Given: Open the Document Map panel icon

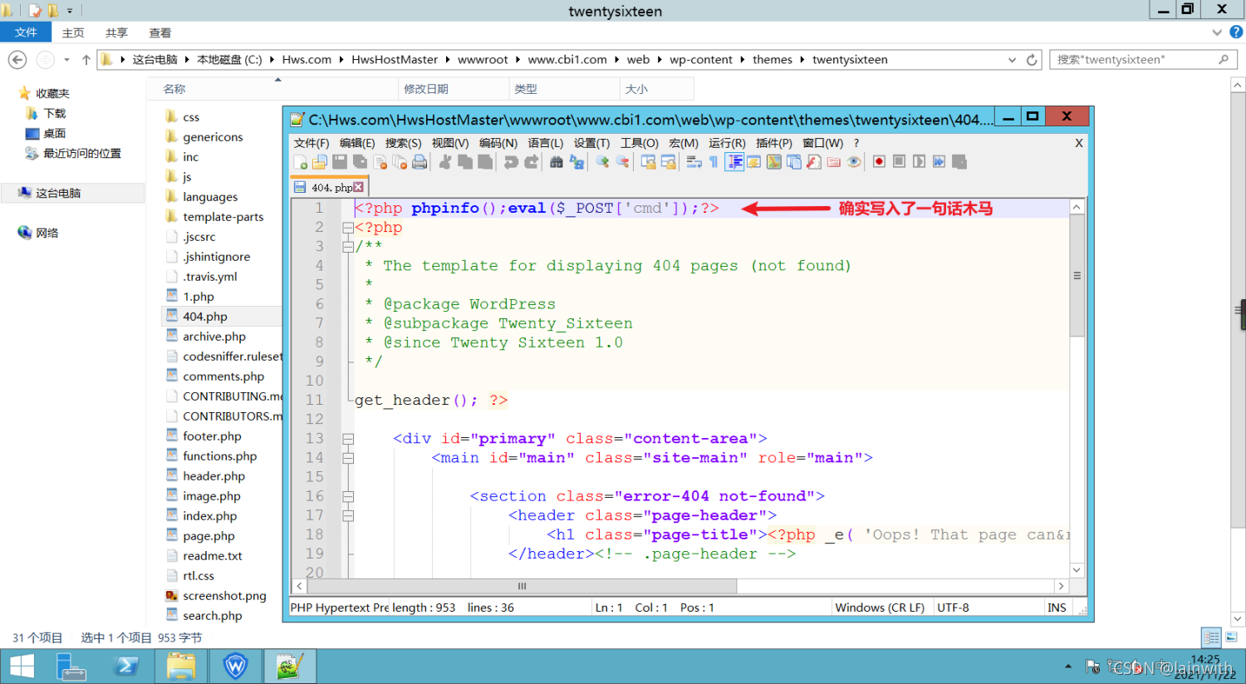Looking at the screenshot, I should 773,162.
